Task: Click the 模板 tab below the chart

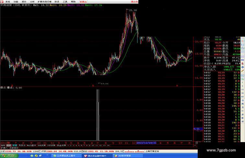Action: click(x=9, y=145)
